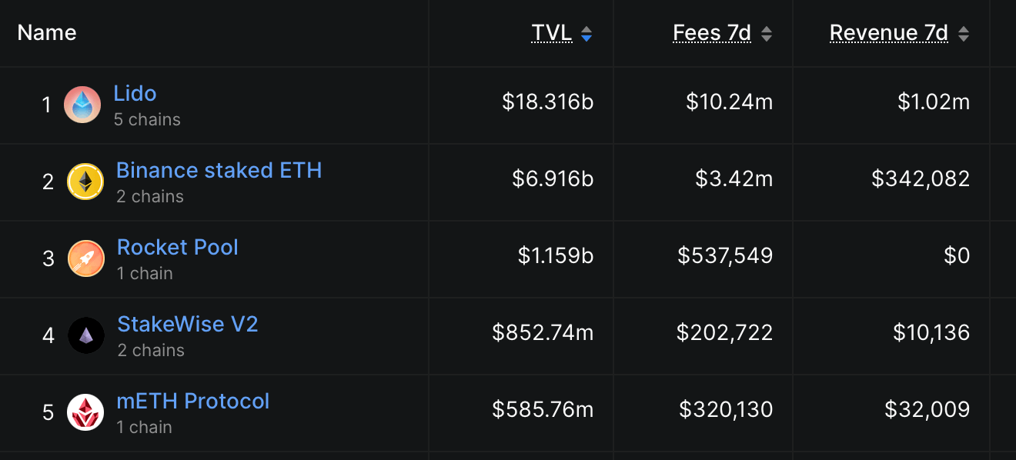Screen dimensions: 1016x460
Task: Open the StakeWise V2 page
Action: tap(188, 324)
